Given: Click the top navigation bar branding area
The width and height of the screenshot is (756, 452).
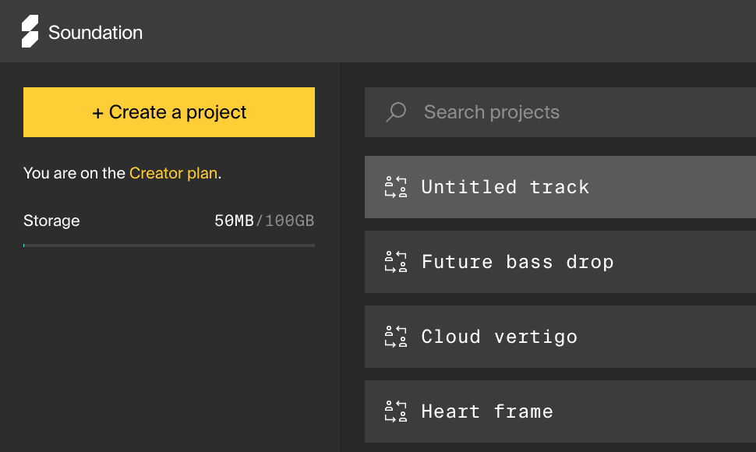Looking at the screenshot, I should tap(82, 32).
